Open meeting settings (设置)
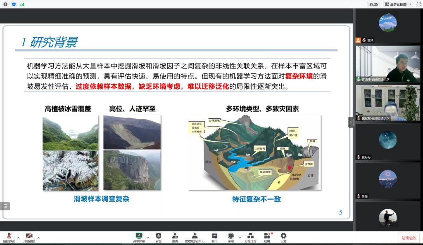The image size is (423, 245). point(283,237)
